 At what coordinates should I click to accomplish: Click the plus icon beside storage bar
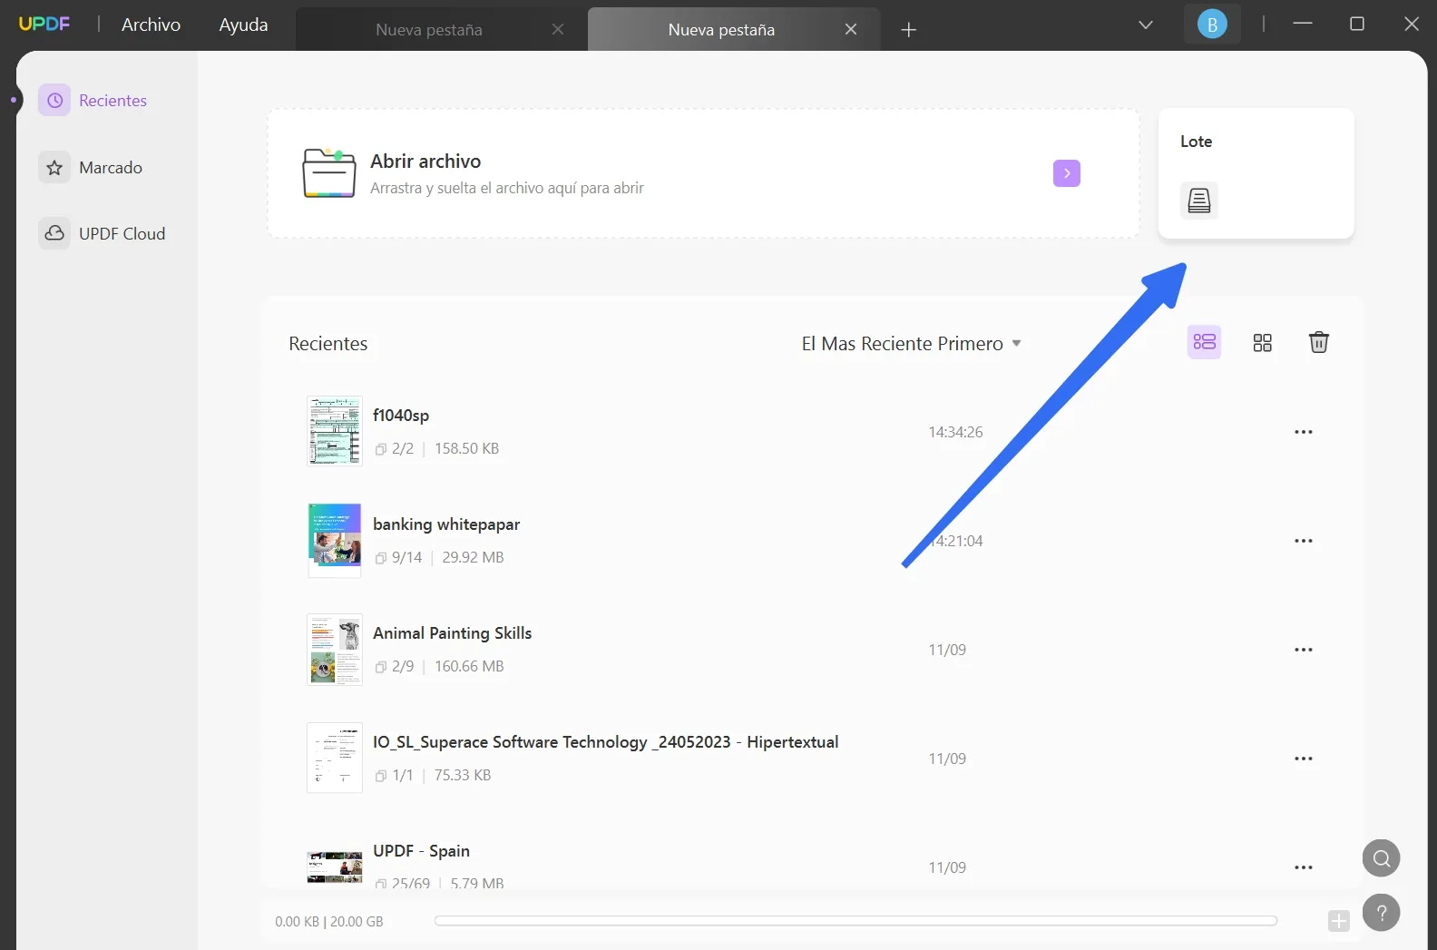coord(1338,921)
